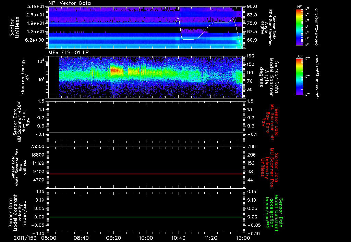Click the "3.1e+01" sector tick label
Image resolution: width=351 pixels, height=242 pixels.
tap(36, 6)
